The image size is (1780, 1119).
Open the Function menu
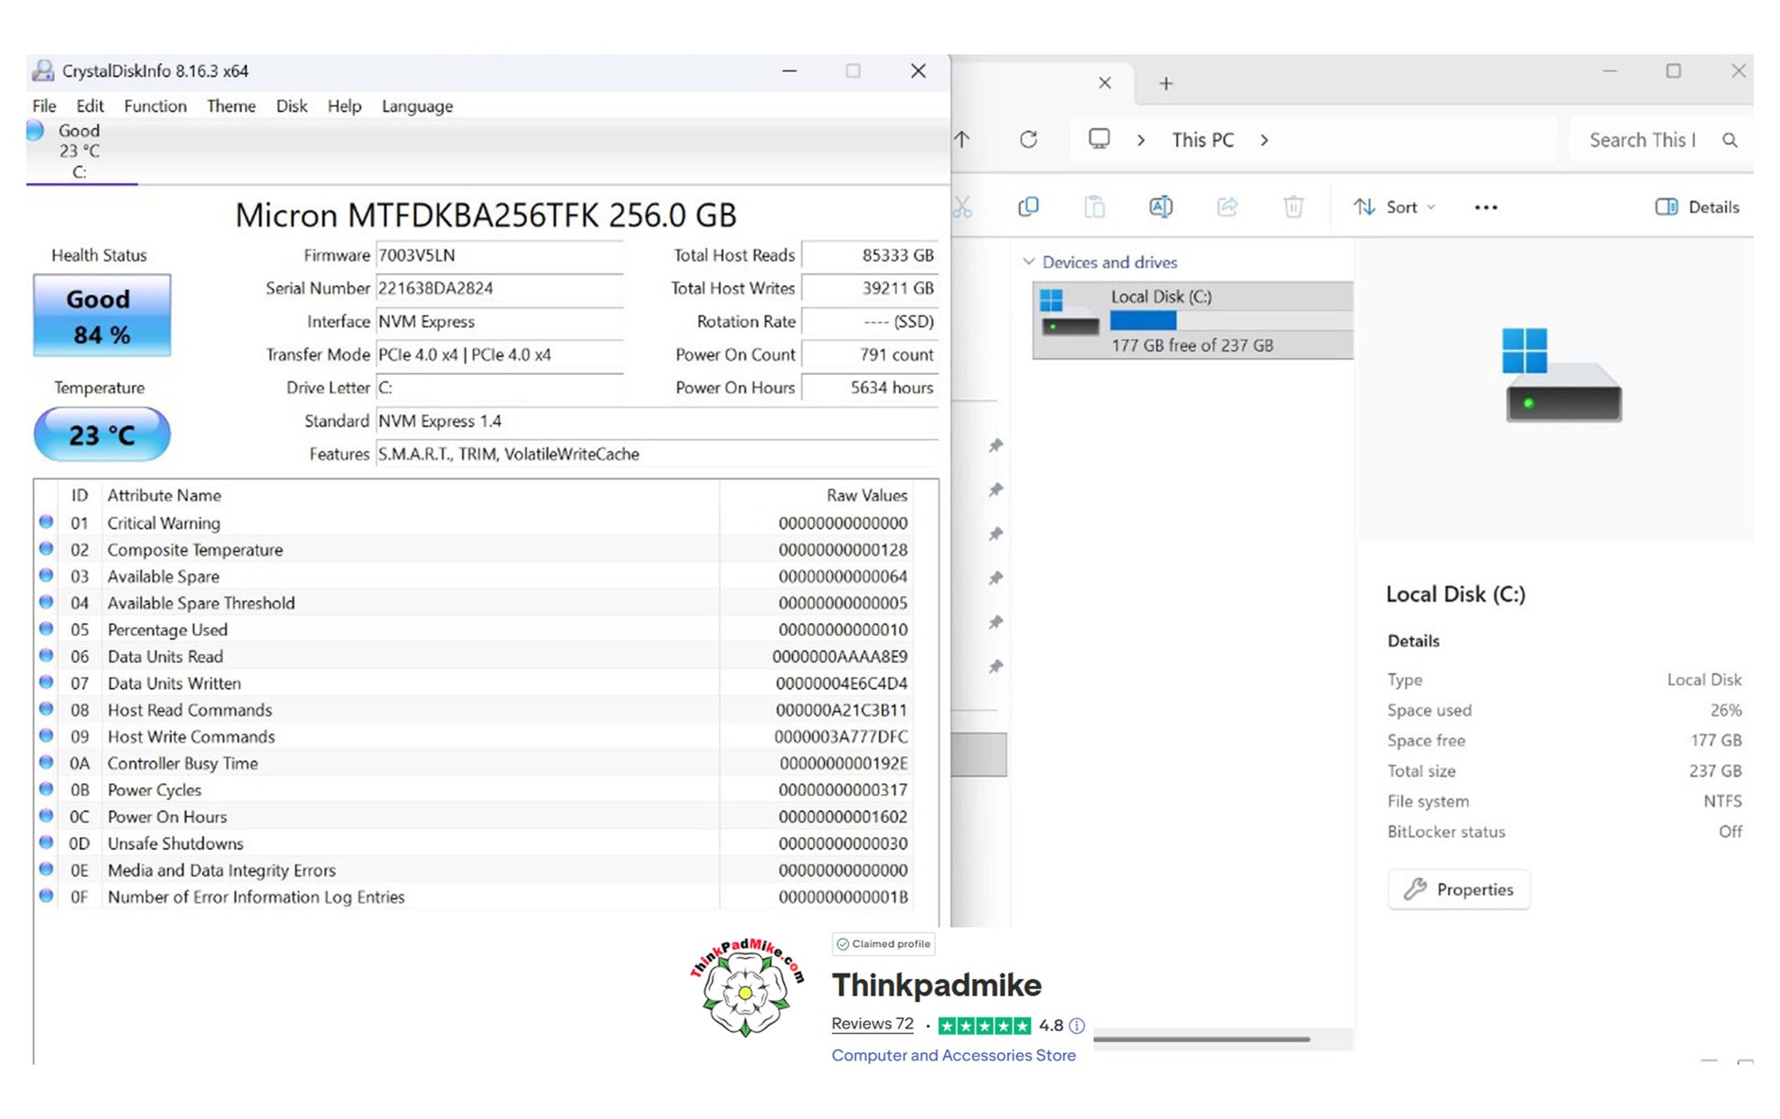point(155,106)
